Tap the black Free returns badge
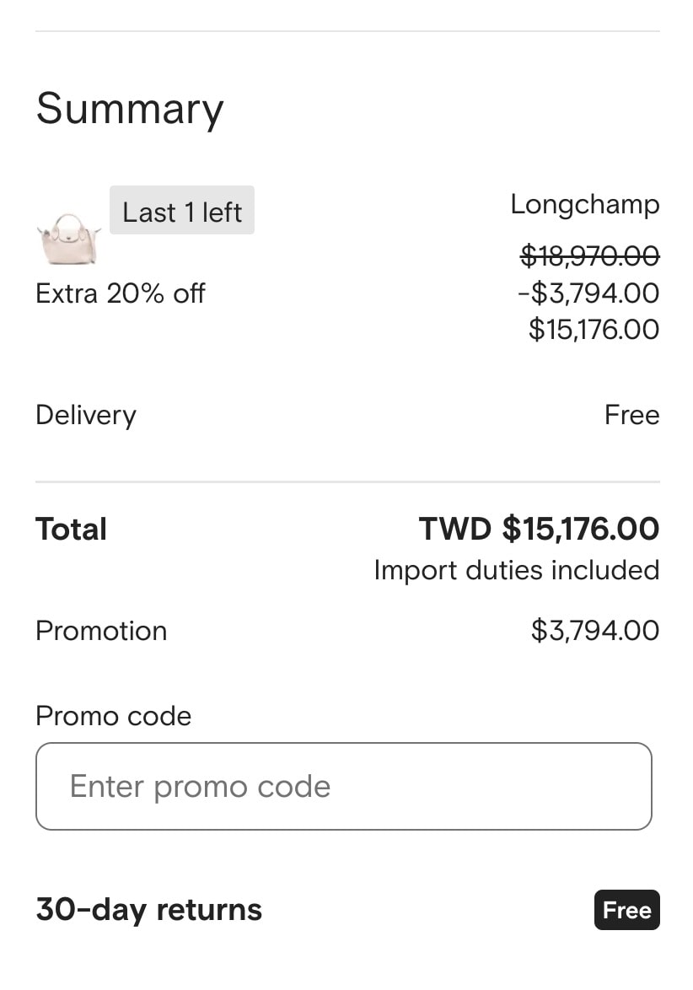Screen dimensions: 693x990 click(x=626, y=910)
